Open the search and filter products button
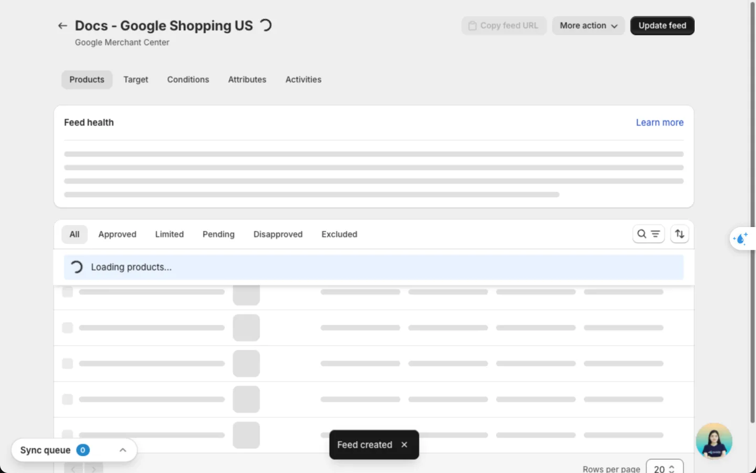756x473 pixels. [x=648, y=234]
